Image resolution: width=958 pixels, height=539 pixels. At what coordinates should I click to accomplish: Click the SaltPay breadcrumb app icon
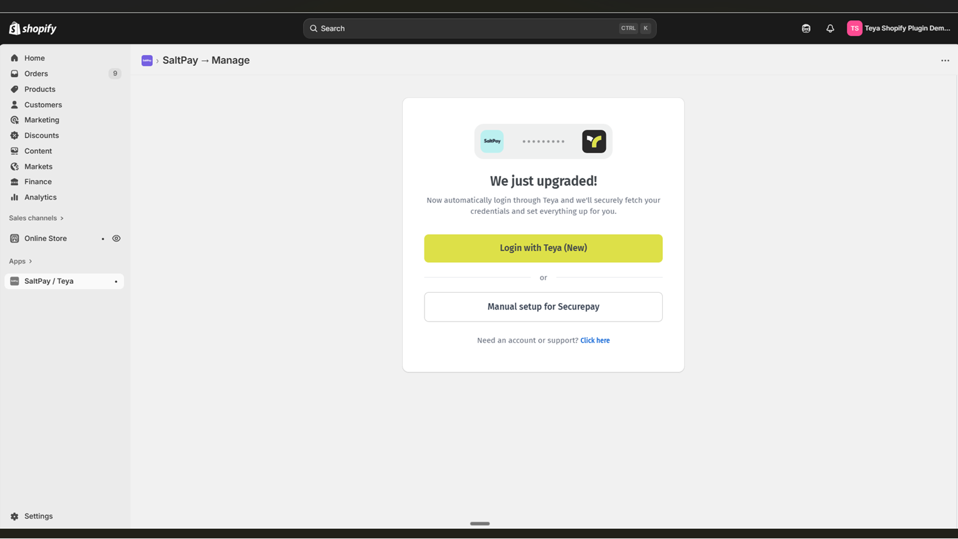[147, 60]
